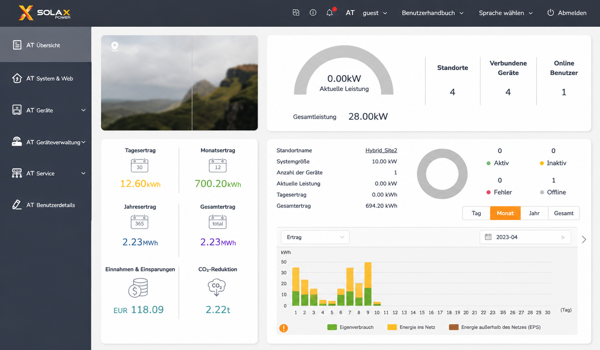Click the 2023-04 date picker field

525,237
